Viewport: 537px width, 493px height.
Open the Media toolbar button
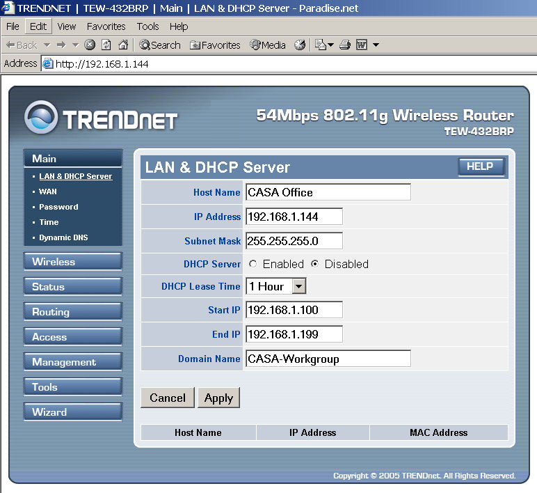pos(268,45)
